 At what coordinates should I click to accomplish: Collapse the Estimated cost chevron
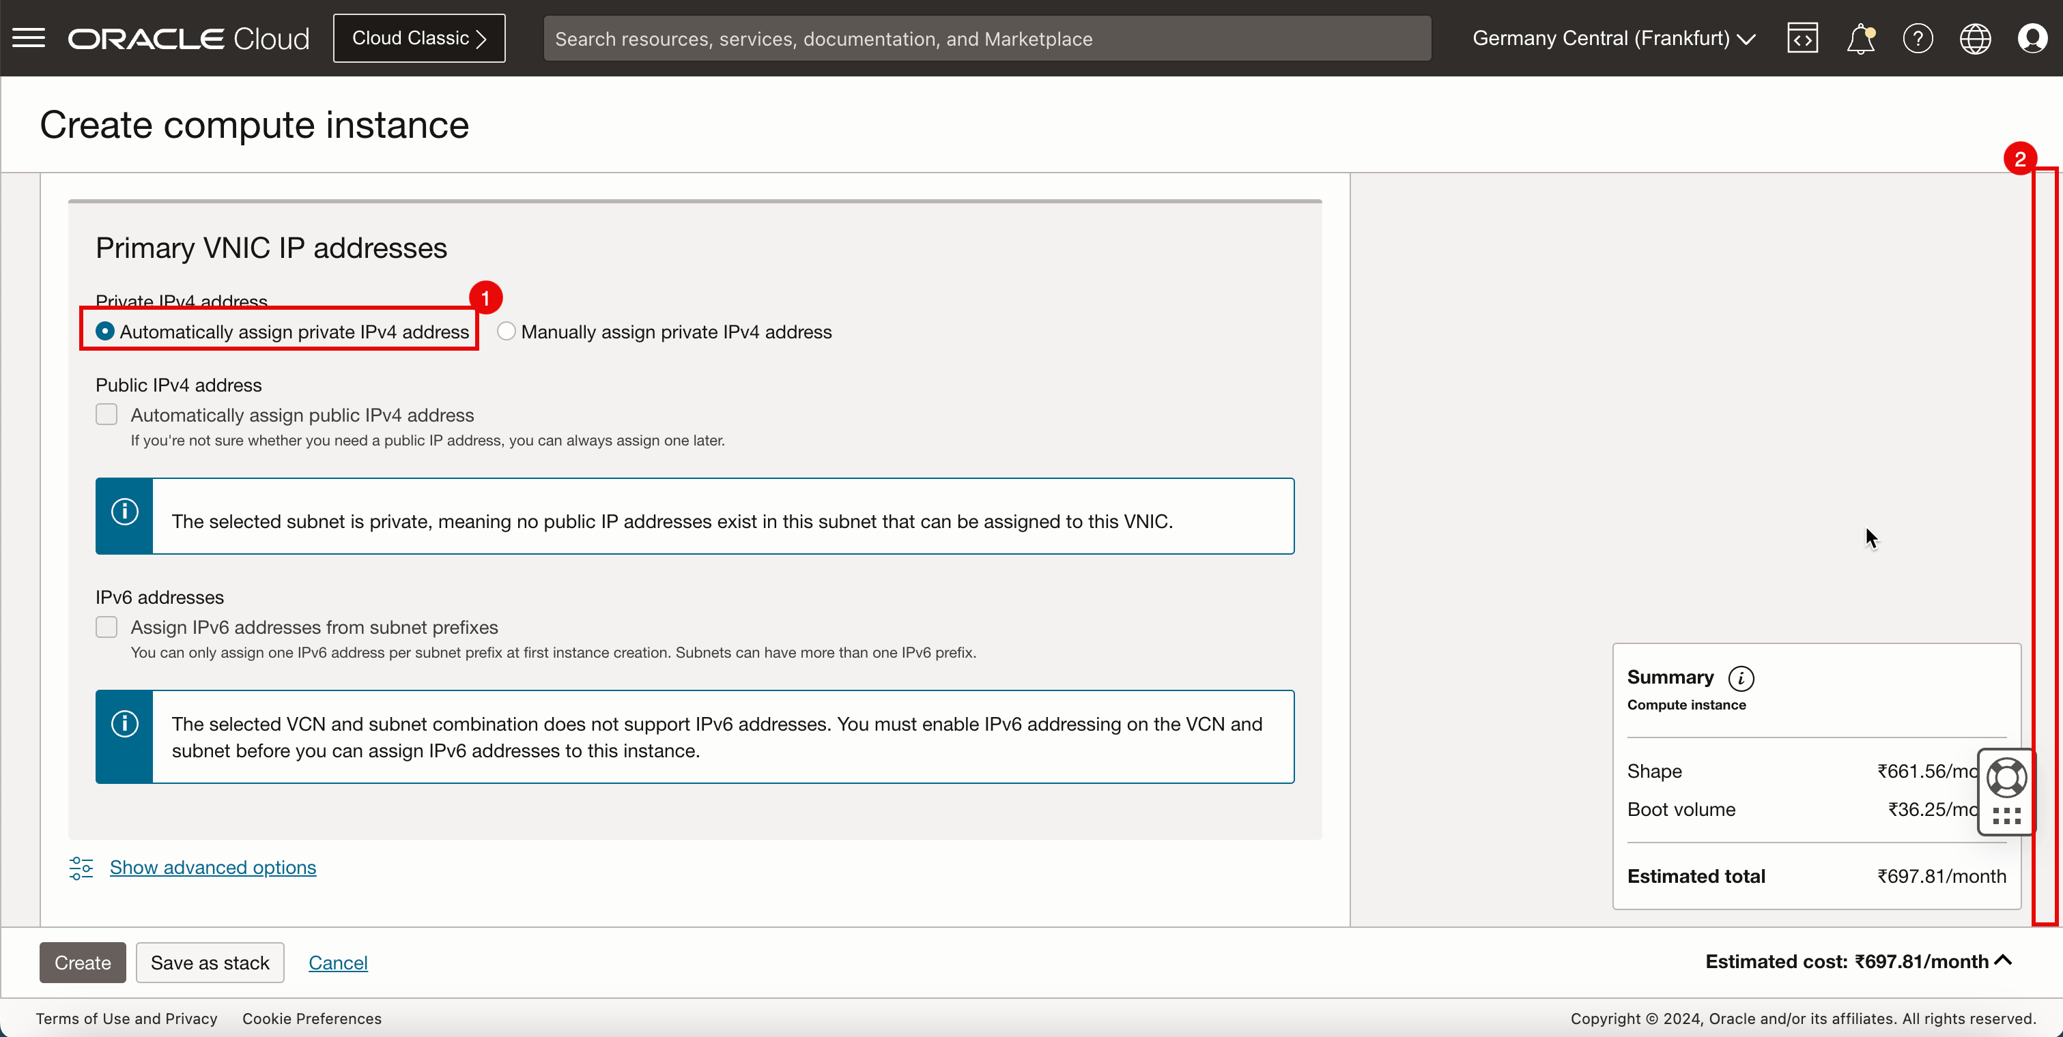pos(2003,961)
